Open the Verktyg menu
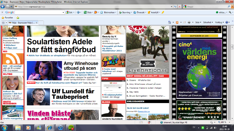The image size is (234, 131). pyautogui.click(x=219, y=22)
